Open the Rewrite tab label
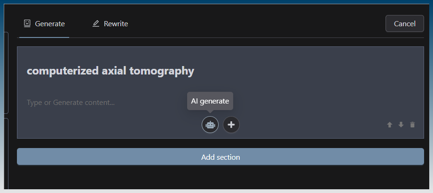This screenshot has height=193, width=433. 116,23
